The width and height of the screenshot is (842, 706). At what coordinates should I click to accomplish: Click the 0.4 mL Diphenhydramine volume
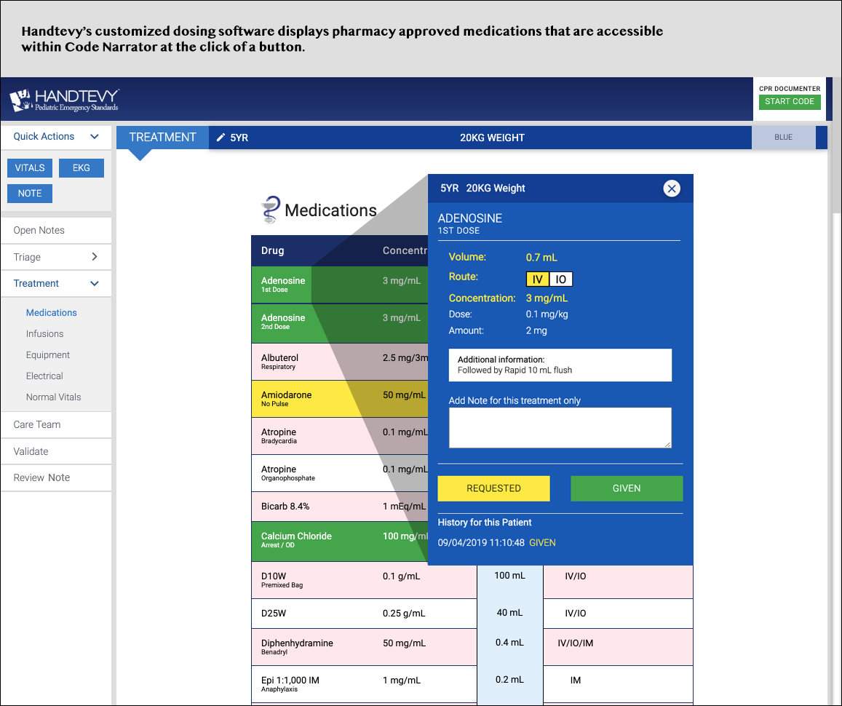coord(509,643)
